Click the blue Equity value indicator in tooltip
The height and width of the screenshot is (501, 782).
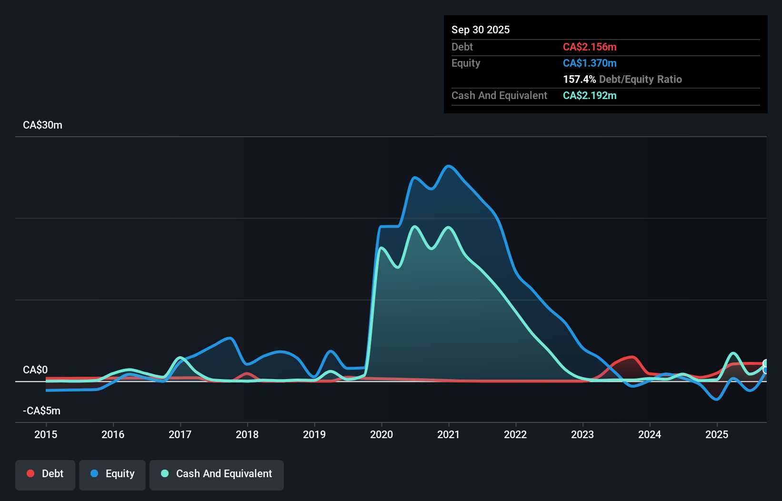tap(590, 63)
